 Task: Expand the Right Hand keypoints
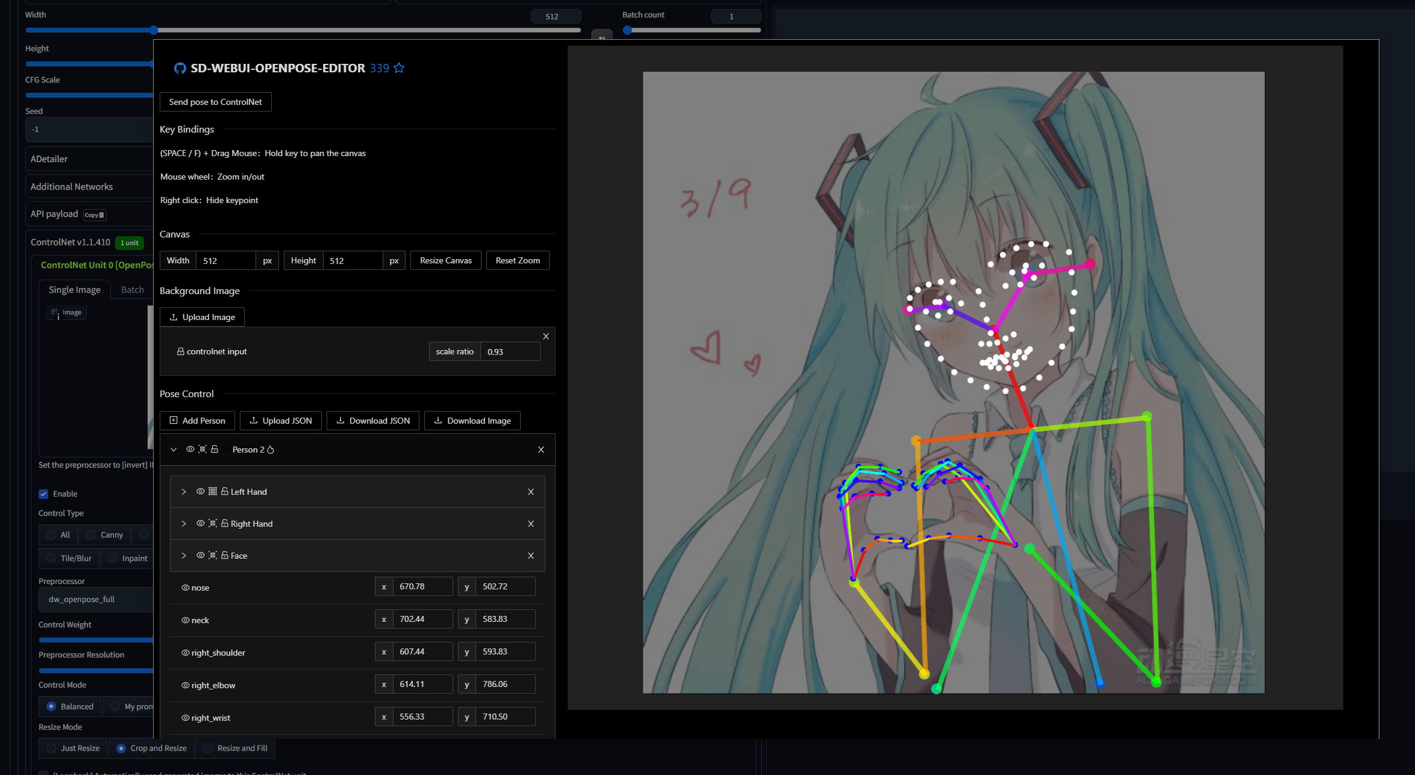(x=184, y=524)
